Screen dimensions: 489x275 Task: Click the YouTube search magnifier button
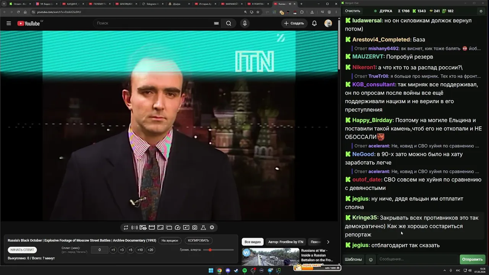tap(228, 23)
